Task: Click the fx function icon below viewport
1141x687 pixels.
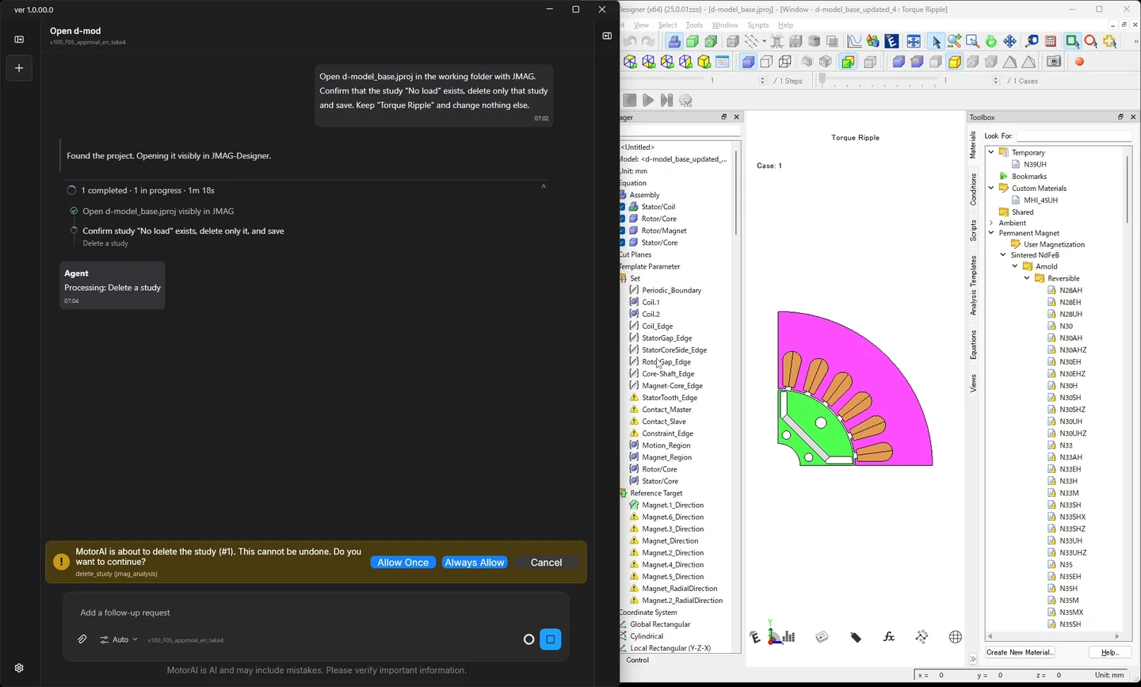Action: pos(889,637)
